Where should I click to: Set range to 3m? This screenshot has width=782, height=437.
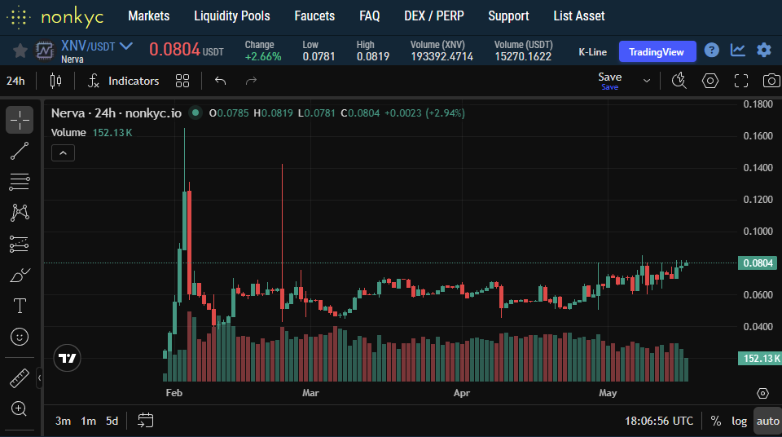pyautogui.click(x=63, y=421)
